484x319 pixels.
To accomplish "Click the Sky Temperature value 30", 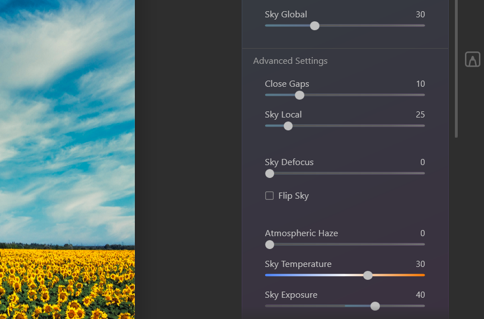I will [x=420, y=264].
